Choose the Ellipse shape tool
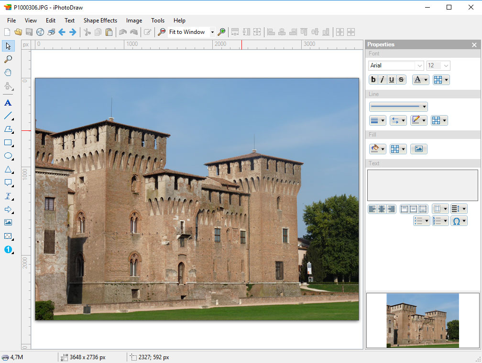The width and height of the screenshot is (482, 363). pyautogui.click(x=8, y=156)
